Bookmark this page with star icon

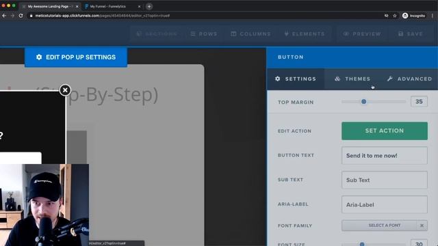395,16
